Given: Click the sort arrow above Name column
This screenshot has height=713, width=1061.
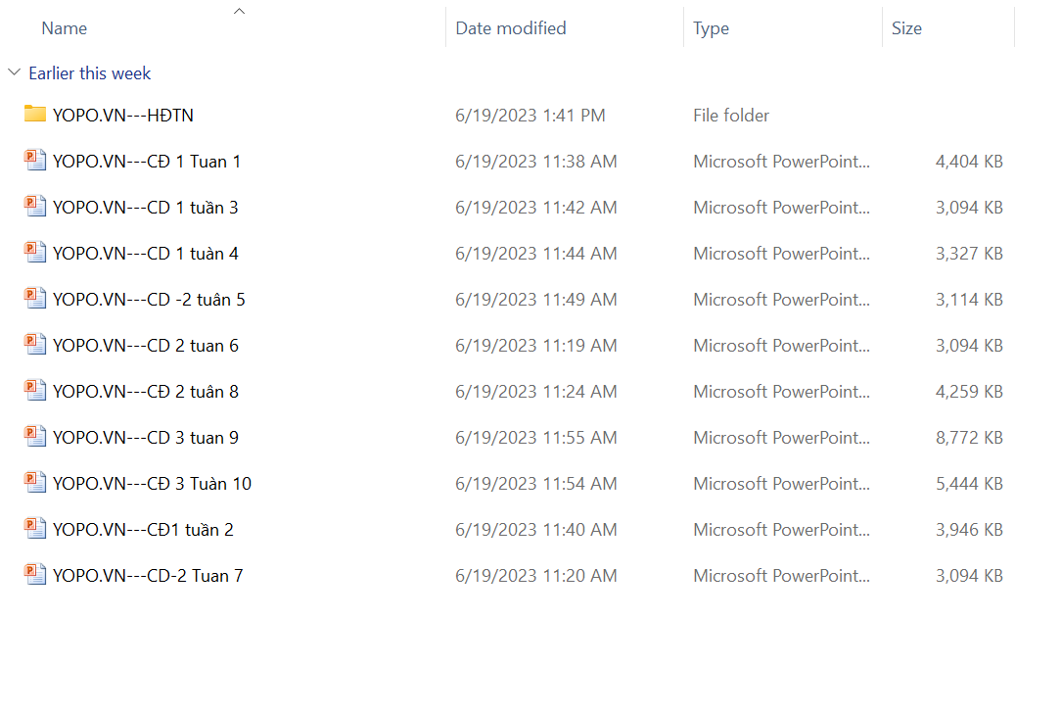Looking at the screenshot, I should coord(239,12).
